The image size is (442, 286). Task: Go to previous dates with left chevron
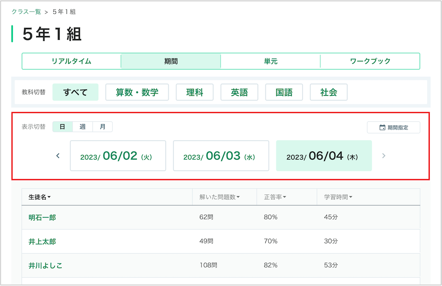(x=58, y=156)
